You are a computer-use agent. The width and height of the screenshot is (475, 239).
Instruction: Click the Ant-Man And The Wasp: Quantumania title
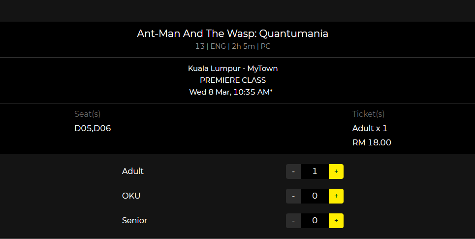233,34
